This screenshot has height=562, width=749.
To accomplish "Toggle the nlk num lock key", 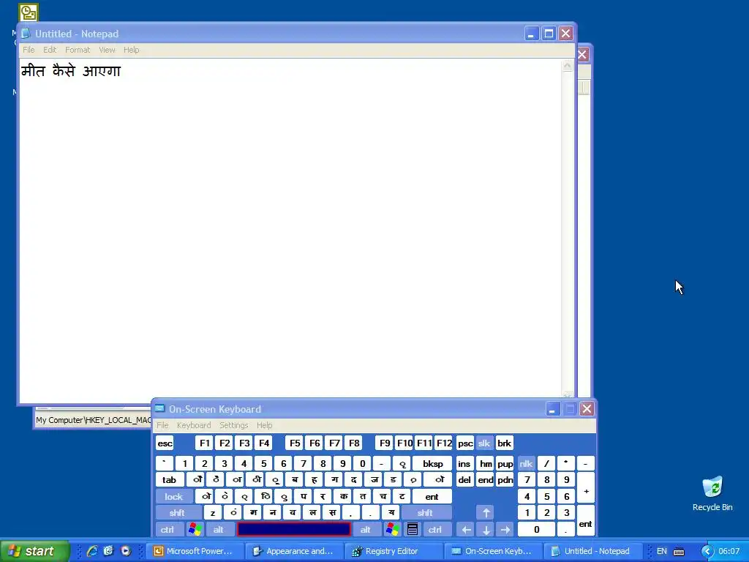I will (526, 463).
